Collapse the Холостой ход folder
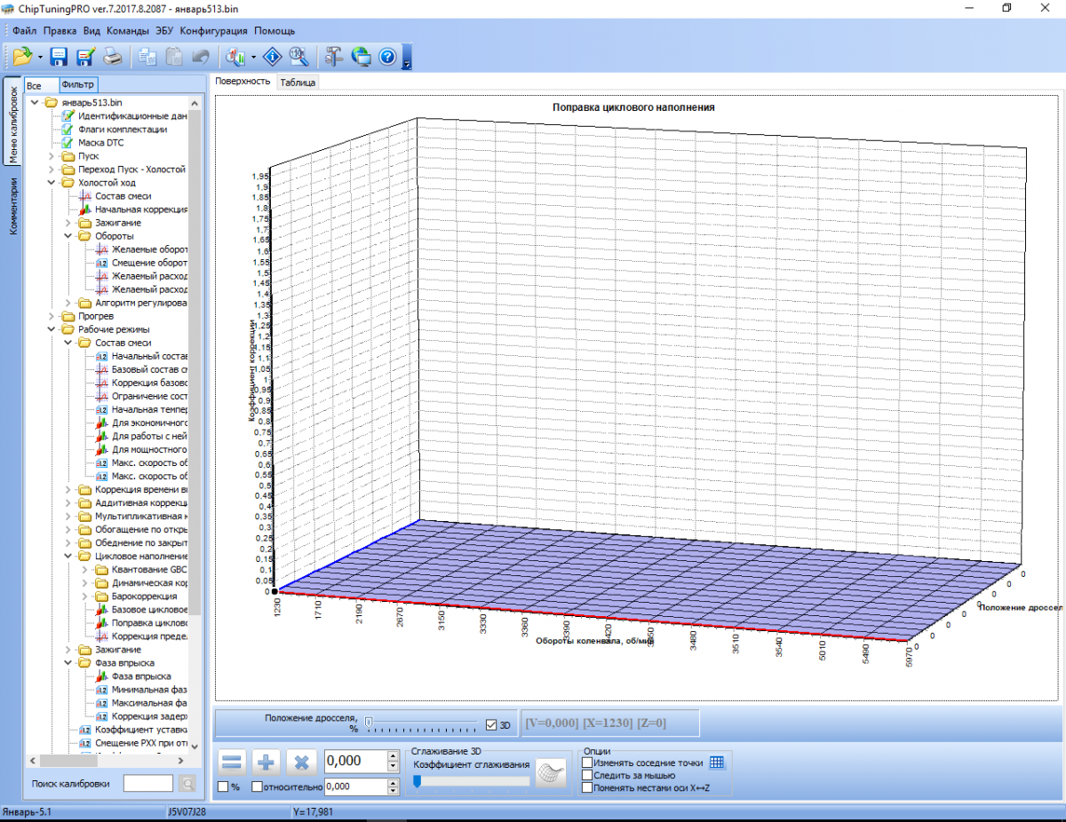The height and width of the screenshot is (822, 1066). click(x=52, y=183)
